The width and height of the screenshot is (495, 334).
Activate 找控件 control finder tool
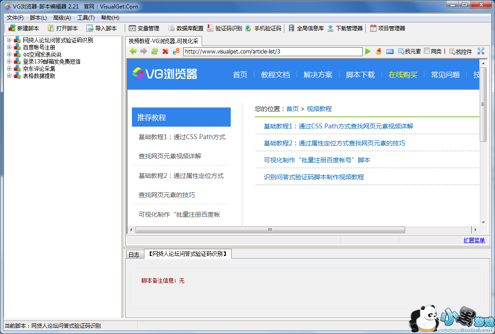pos(461,51)
